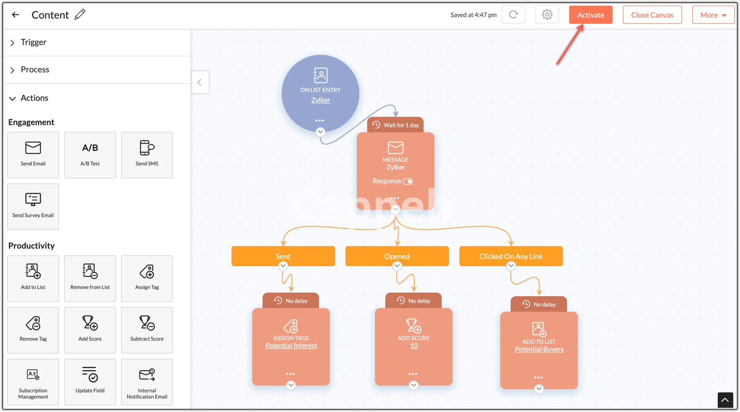Pick the Update Field action
This screenshot has width=740, height=412.
(x=90, y=382)
